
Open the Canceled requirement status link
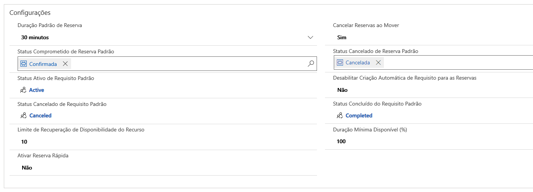tap(41, 115)
